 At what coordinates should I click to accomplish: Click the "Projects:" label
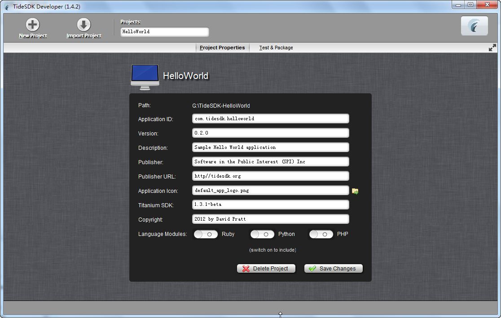[131, 22]
